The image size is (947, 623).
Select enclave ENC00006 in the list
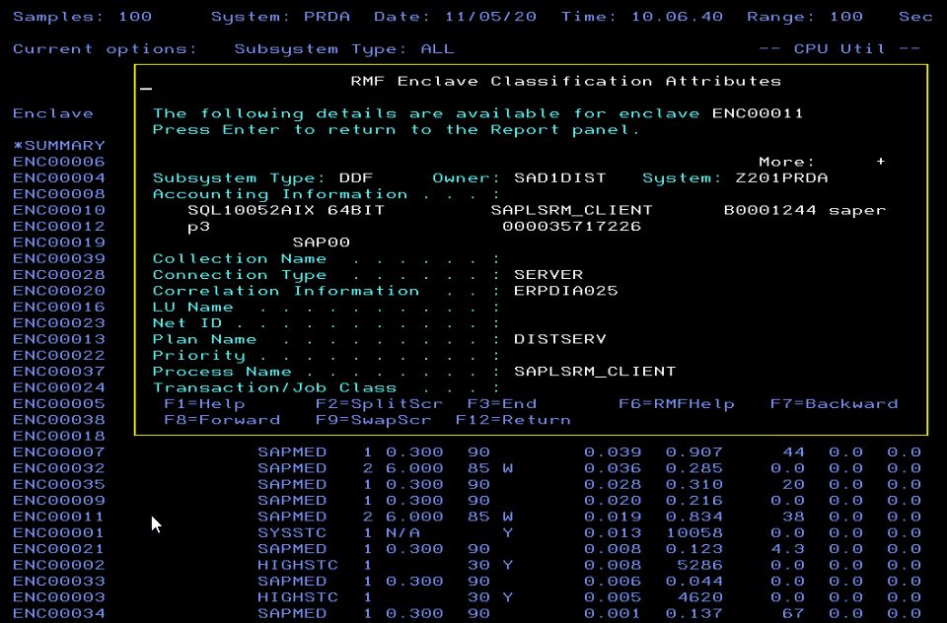[x=58, y=162]
